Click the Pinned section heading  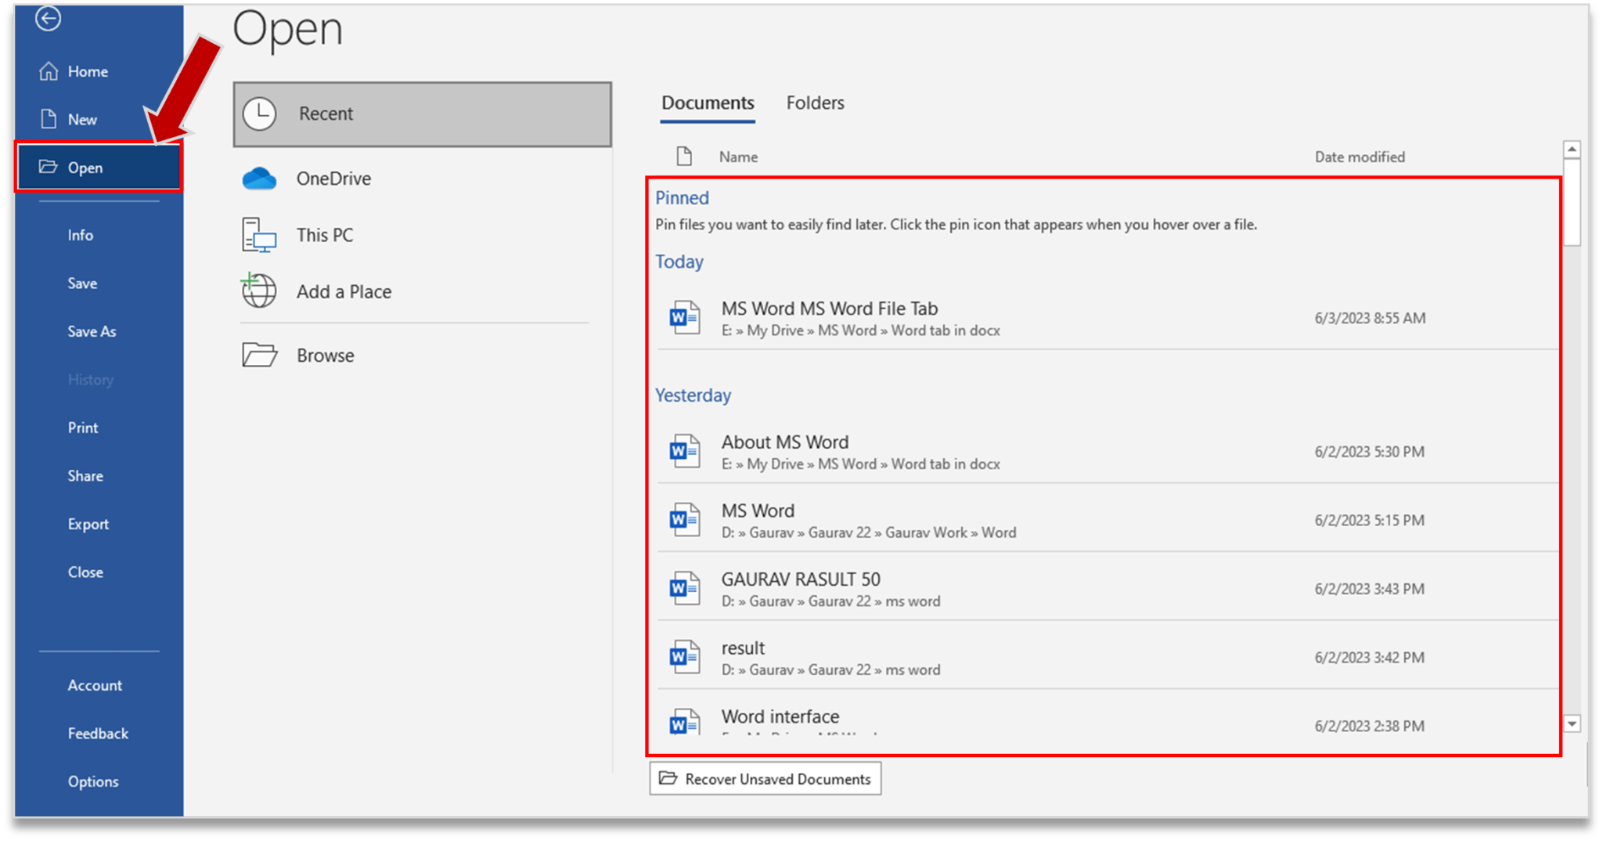tap(682, 198)
